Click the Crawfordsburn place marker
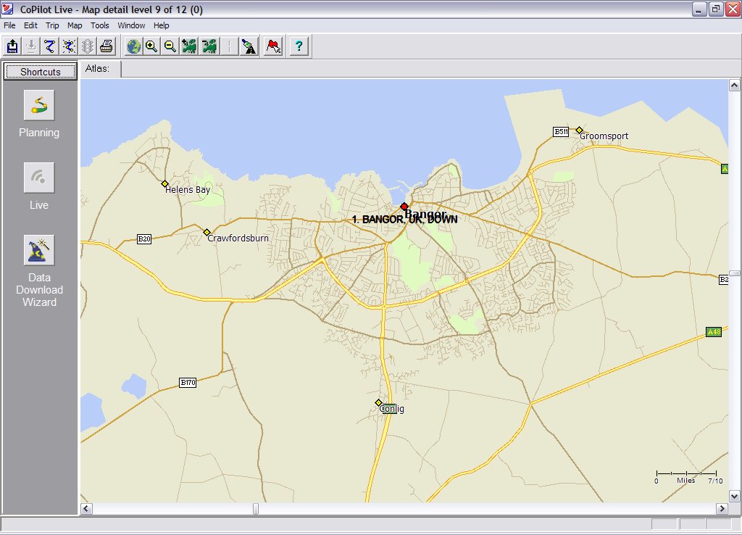The height and width of the screenshot is (535, 742). (x=207, y=233)
